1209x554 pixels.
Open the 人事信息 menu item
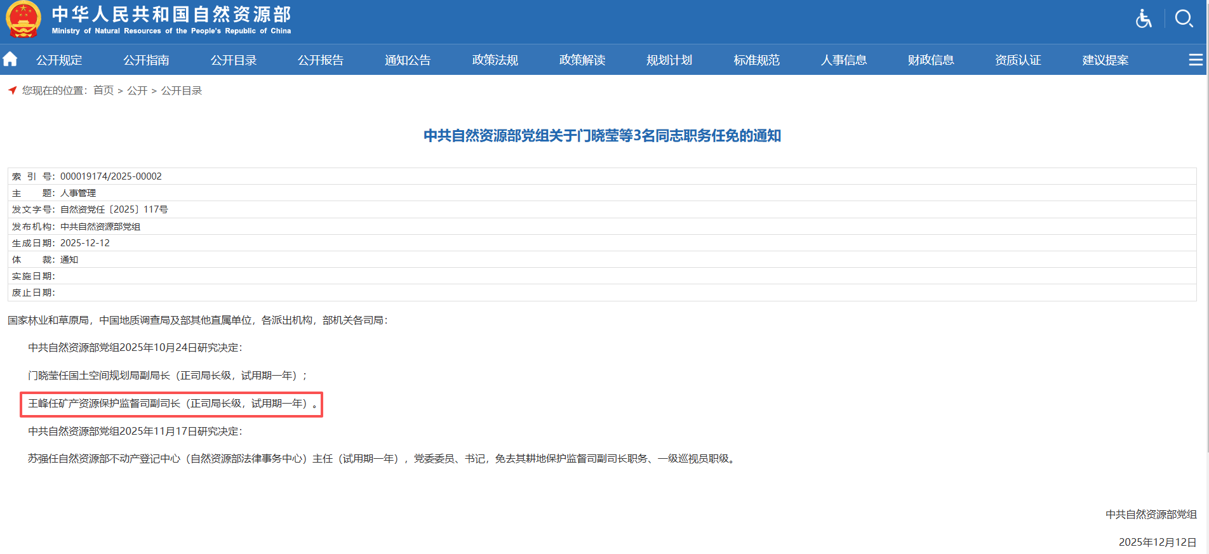[844, 60]
